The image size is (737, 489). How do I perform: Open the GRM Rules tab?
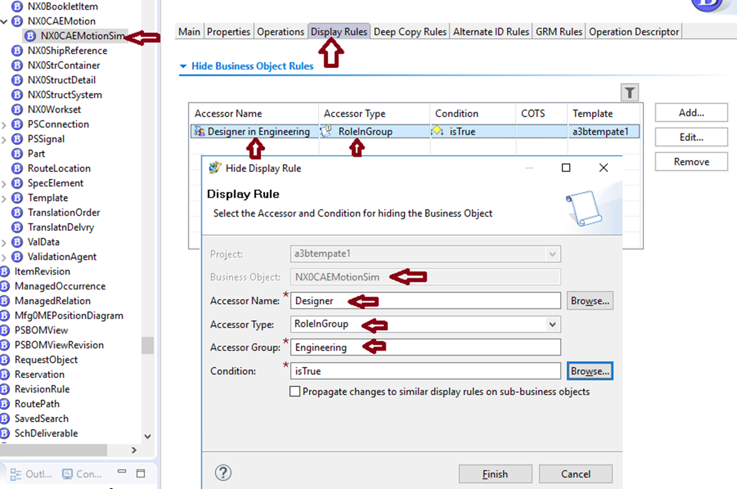(x=559, y=32)
